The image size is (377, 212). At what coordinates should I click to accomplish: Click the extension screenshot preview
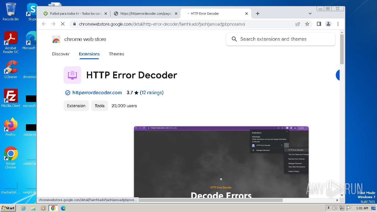tap(221, 162)
